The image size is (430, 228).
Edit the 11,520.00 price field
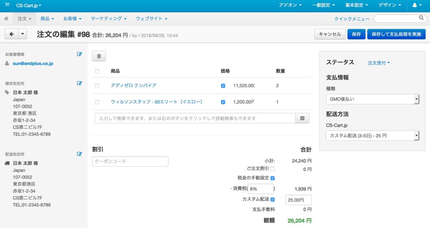pos(243,86)
